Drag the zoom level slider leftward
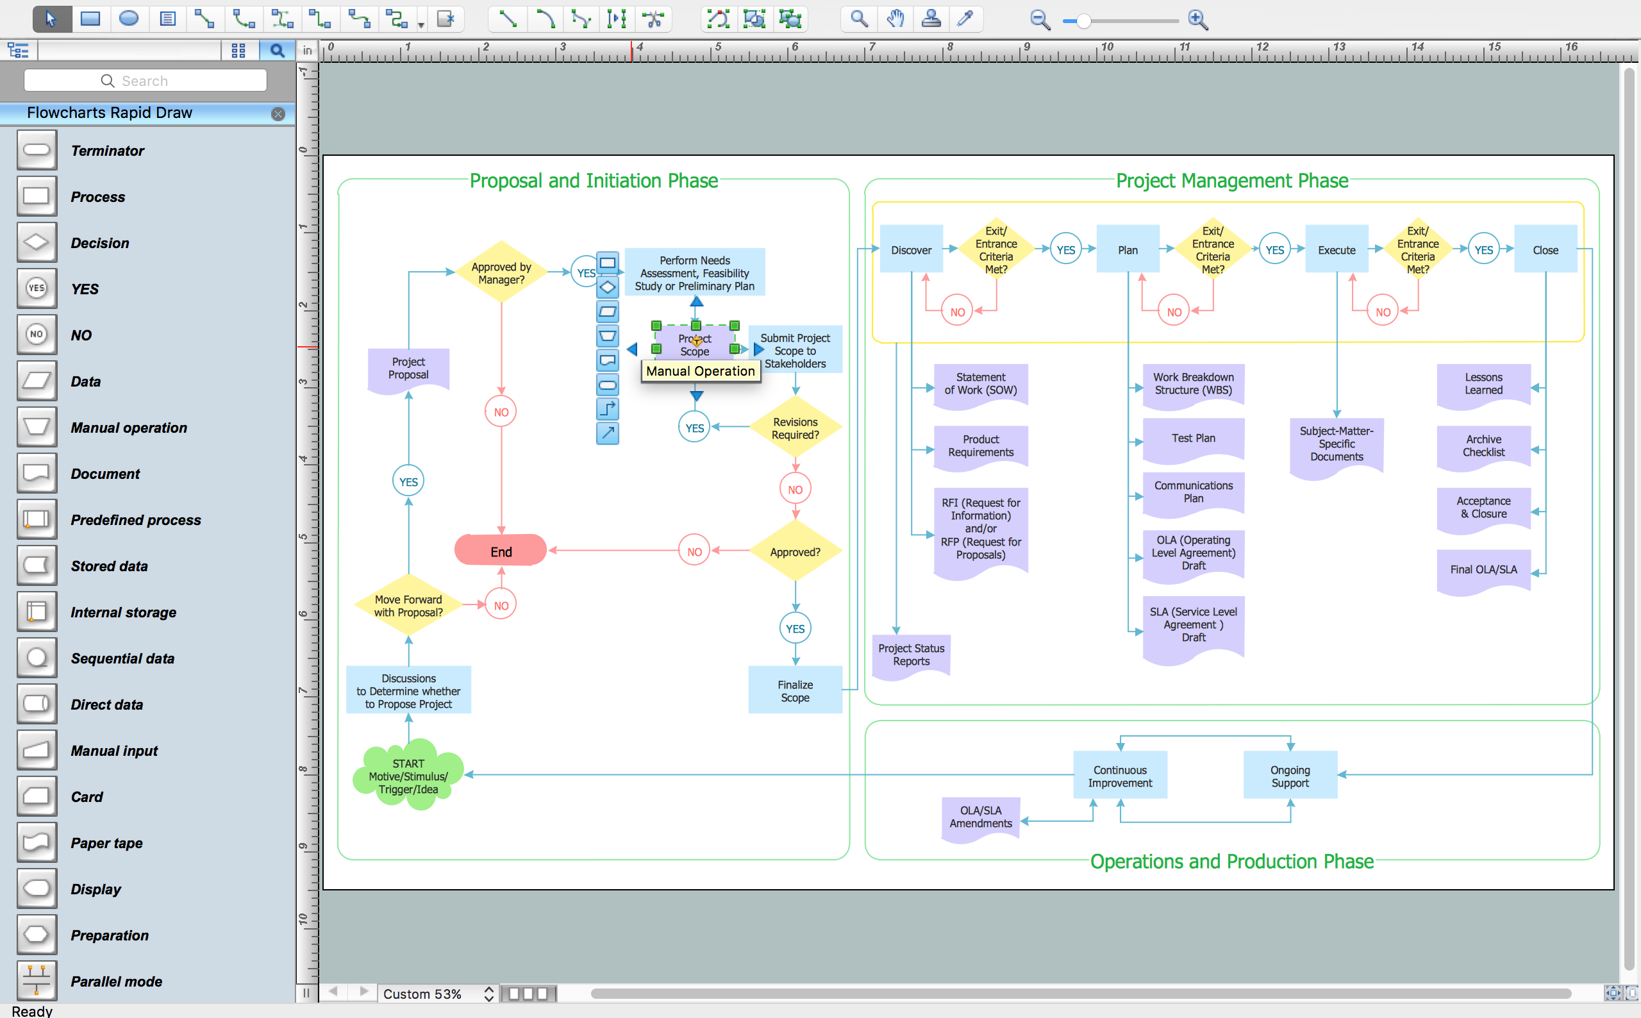 (1081, 17)
